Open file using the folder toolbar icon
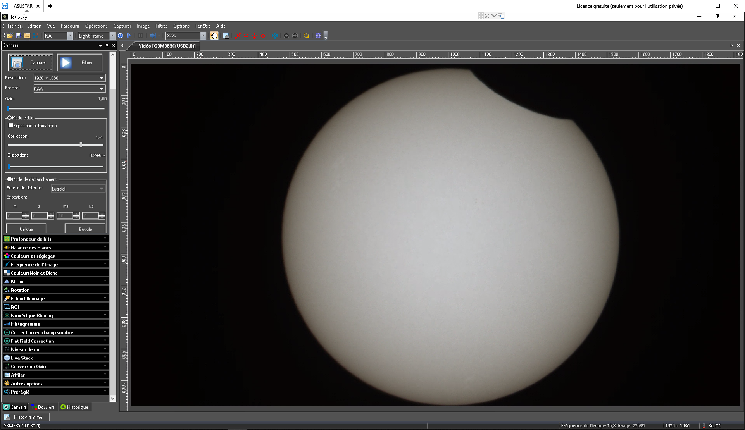 [10, 36]
